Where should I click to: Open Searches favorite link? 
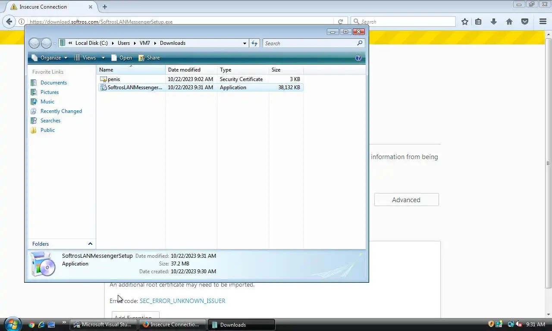point(50,121)
